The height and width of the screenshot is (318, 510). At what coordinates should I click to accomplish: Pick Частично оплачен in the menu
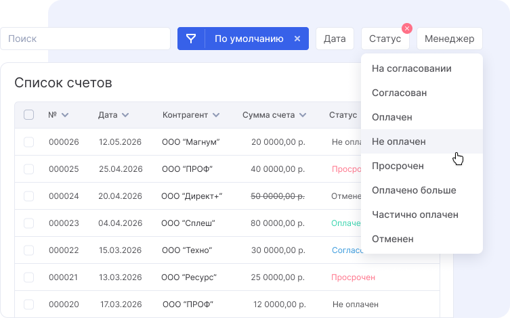(415, 214)
